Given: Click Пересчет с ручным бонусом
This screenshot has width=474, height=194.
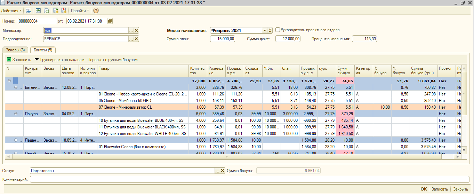Looking at the screenshot, I should point(112,60).
